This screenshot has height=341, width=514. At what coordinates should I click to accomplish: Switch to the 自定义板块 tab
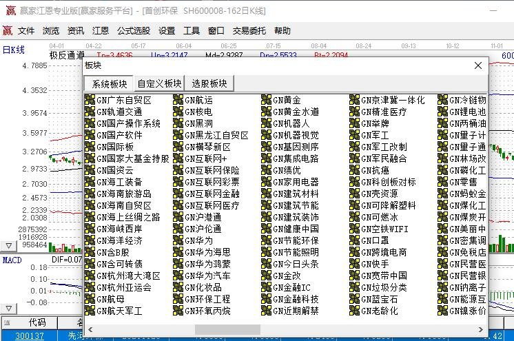point(159,83)
